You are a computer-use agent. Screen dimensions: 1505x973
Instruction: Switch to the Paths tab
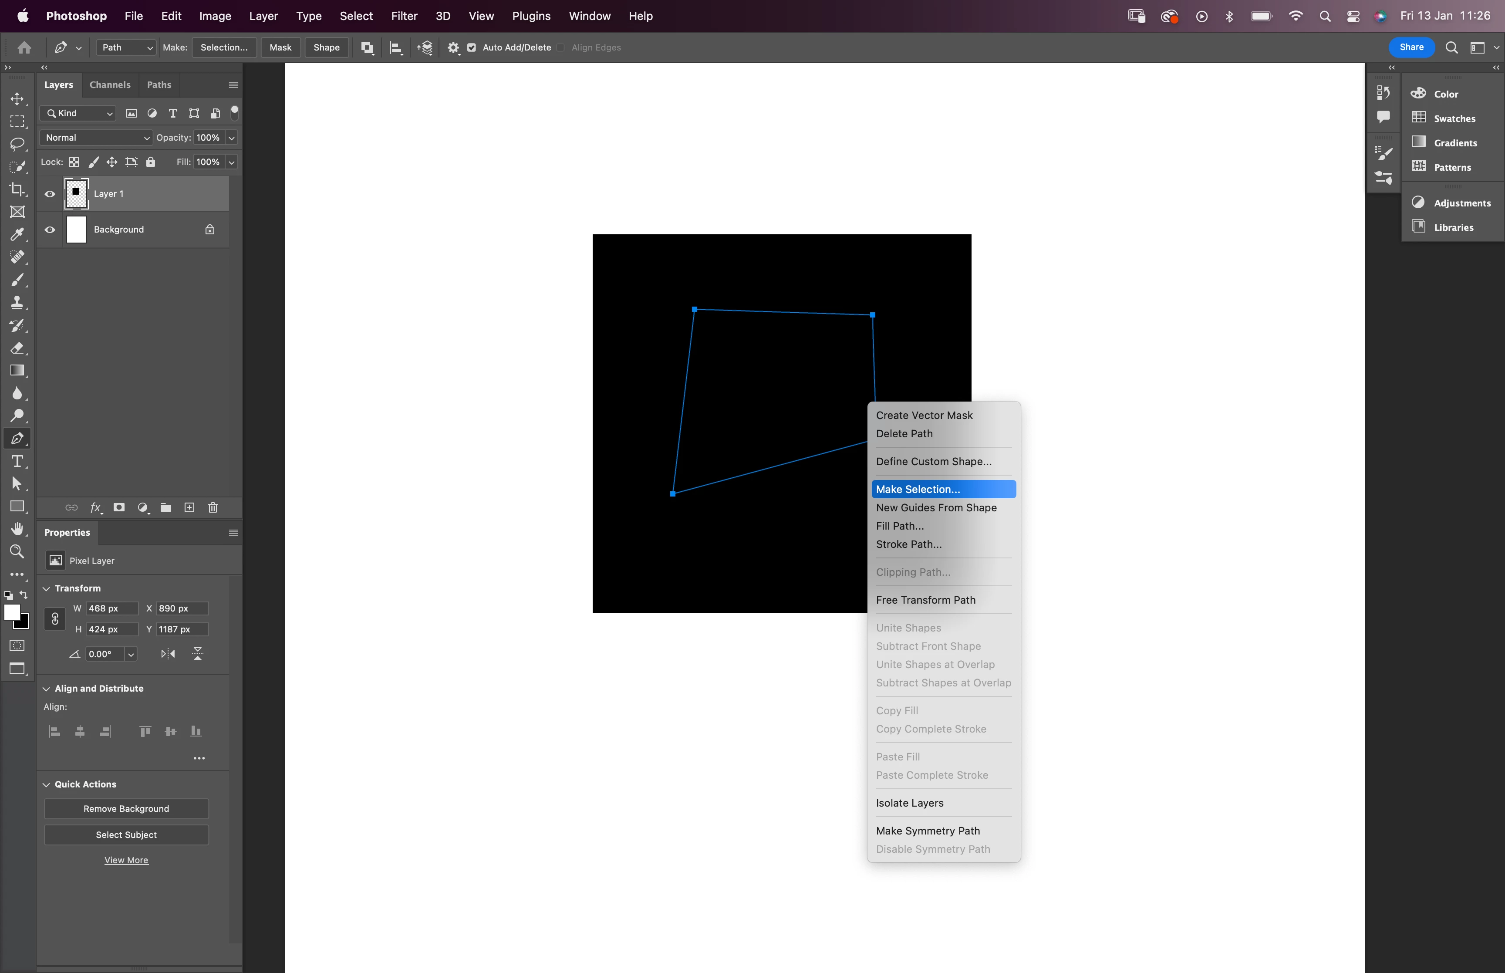[x=159, y=84]
